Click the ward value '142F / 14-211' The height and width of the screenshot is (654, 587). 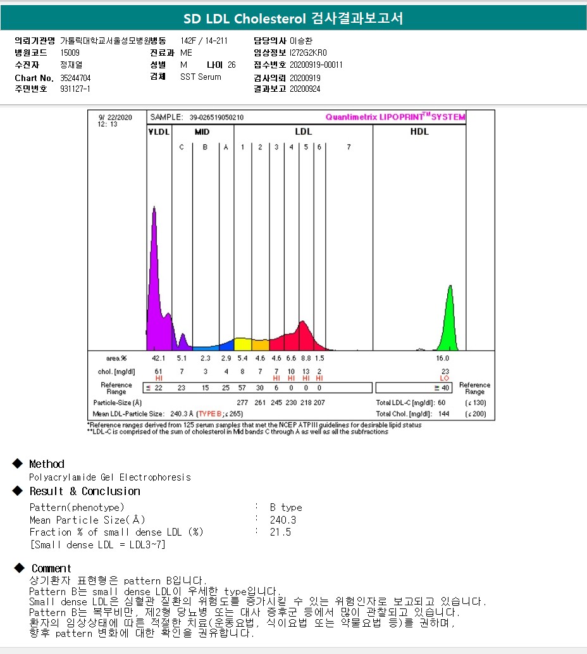204,41
